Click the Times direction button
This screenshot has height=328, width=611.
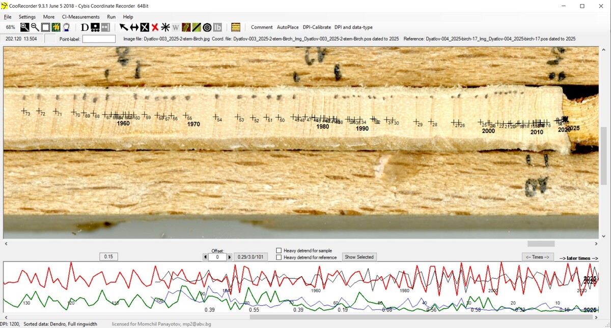(538, 257)
